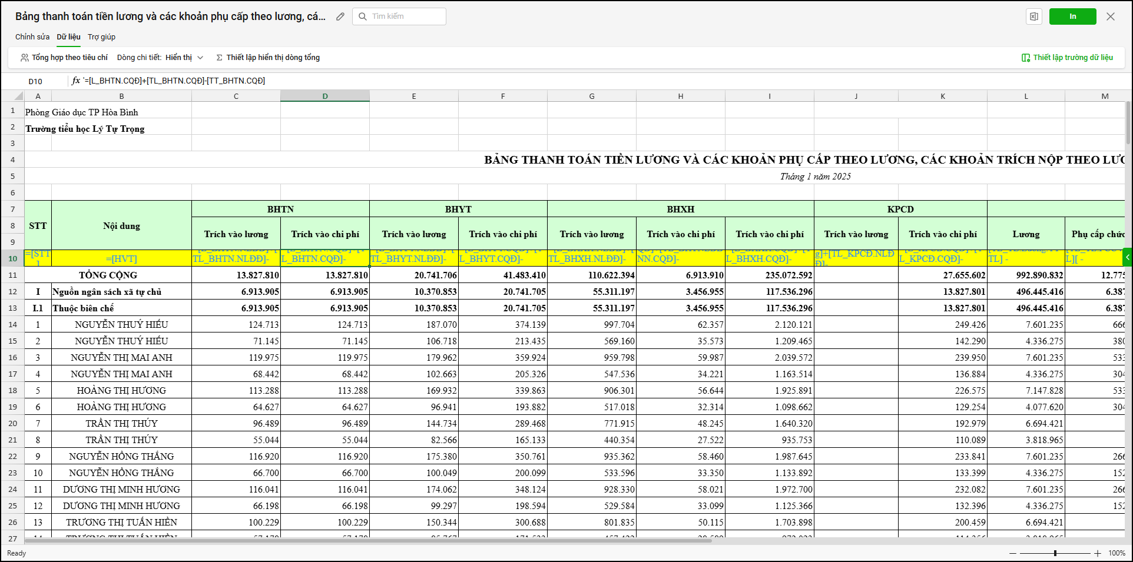Open Tổng hợp theo tiêu chí option
This screenshot has width=1133, height=562.
[64, 58]
